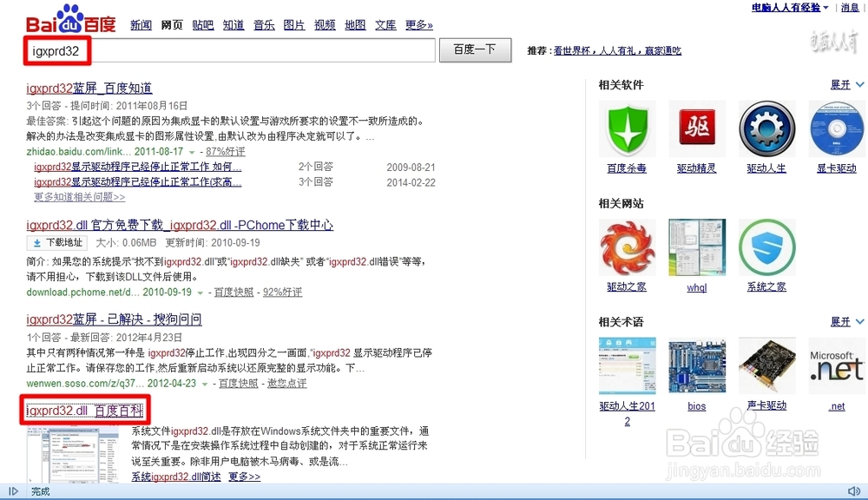Open the 百度杀毒 green shield icon

(627, 129)
